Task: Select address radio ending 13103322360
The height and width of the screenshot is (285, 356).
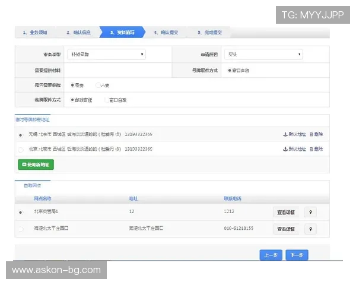Action: [21, 150]
